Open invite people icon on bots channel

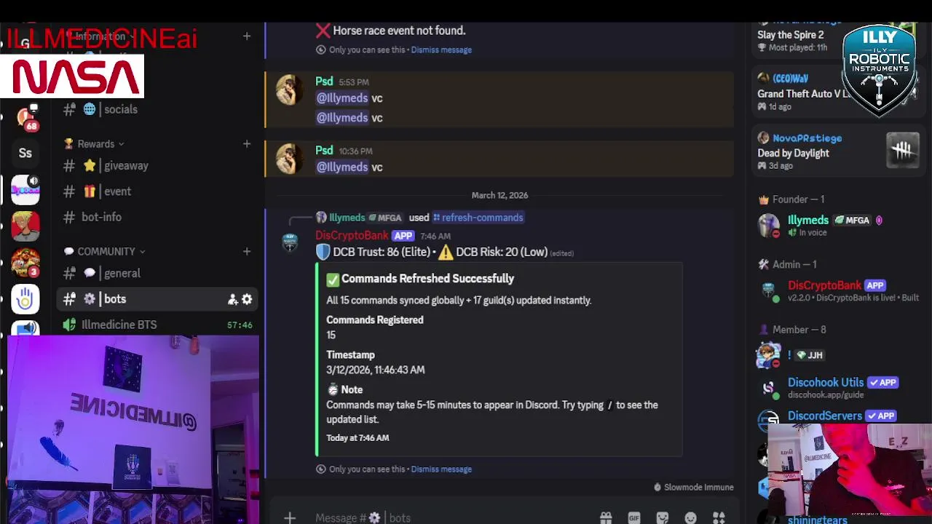[232, 299]
